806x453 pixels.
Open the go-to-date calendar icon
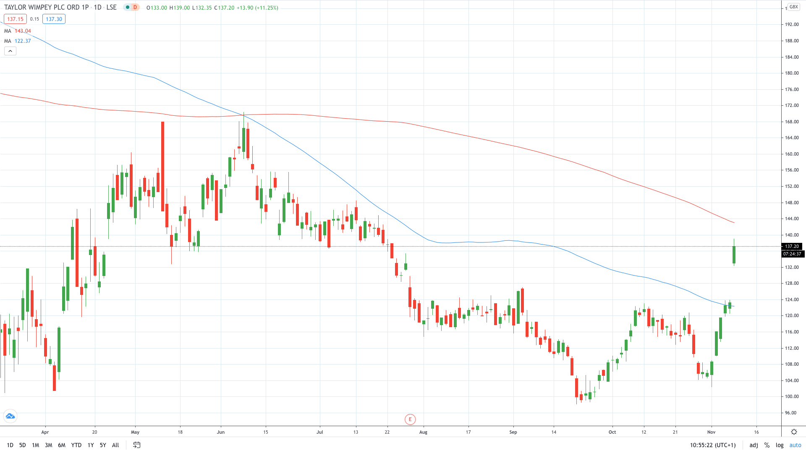(136, 445)
